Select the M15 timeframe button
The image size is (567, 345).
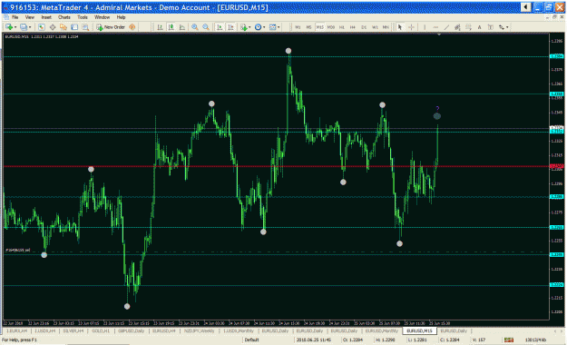pyautogui.click(x=319, y=27)
